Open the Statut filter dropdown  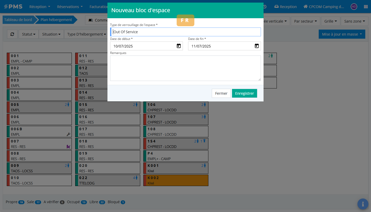29,34
